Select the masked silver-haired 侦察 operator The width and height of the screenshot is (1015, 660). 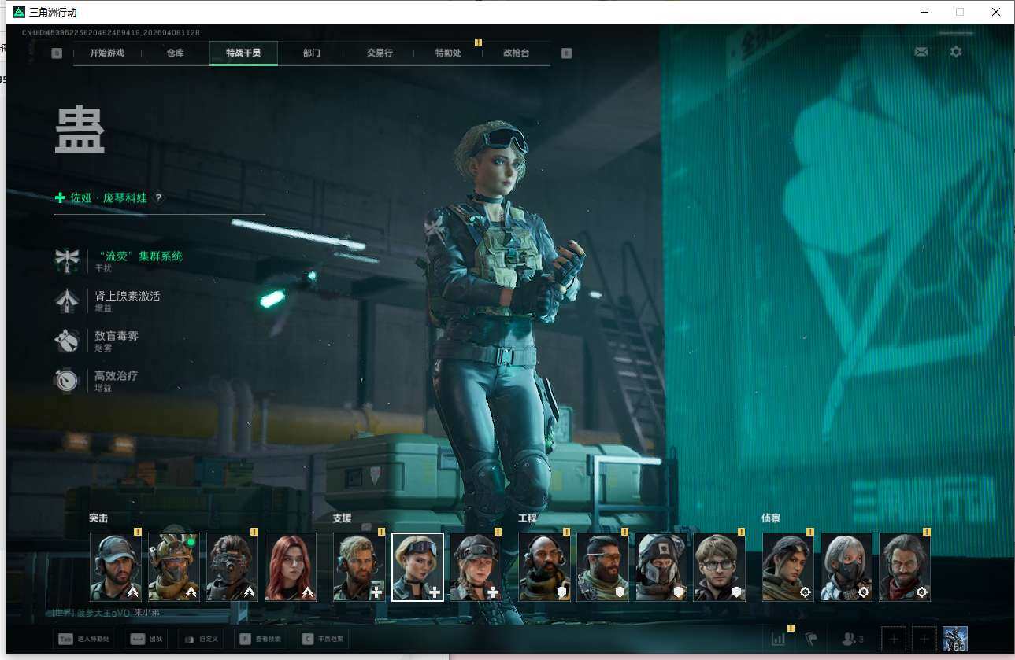(846, 567)
